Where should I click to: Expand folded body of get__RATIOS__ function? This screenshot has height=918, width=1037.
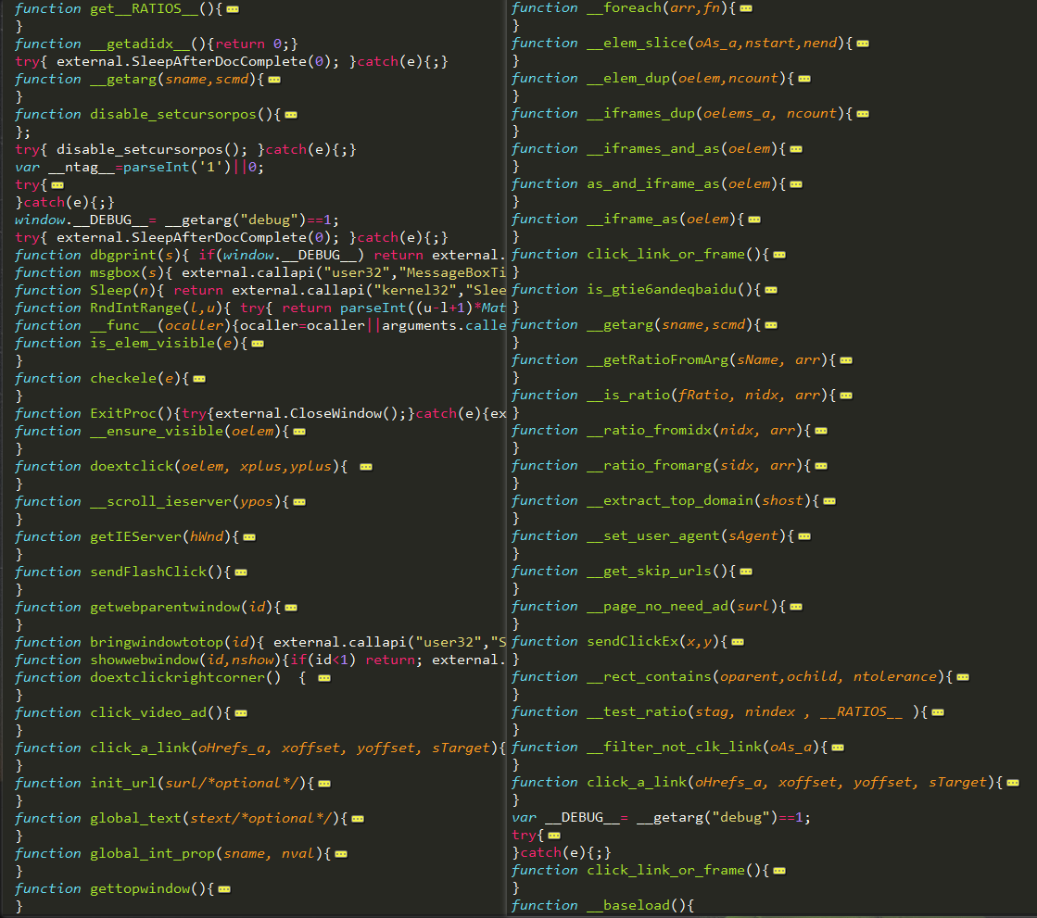coord(233,9)
